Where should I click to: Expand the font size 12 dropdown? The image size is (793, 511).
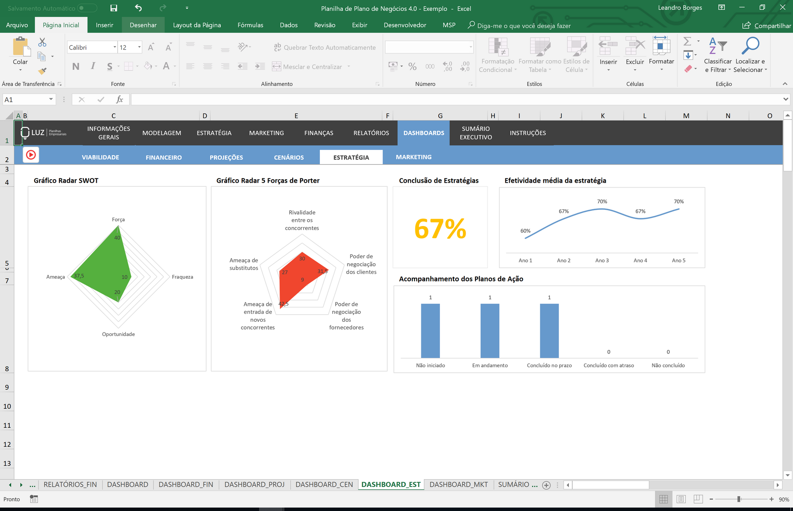point(139,47)
